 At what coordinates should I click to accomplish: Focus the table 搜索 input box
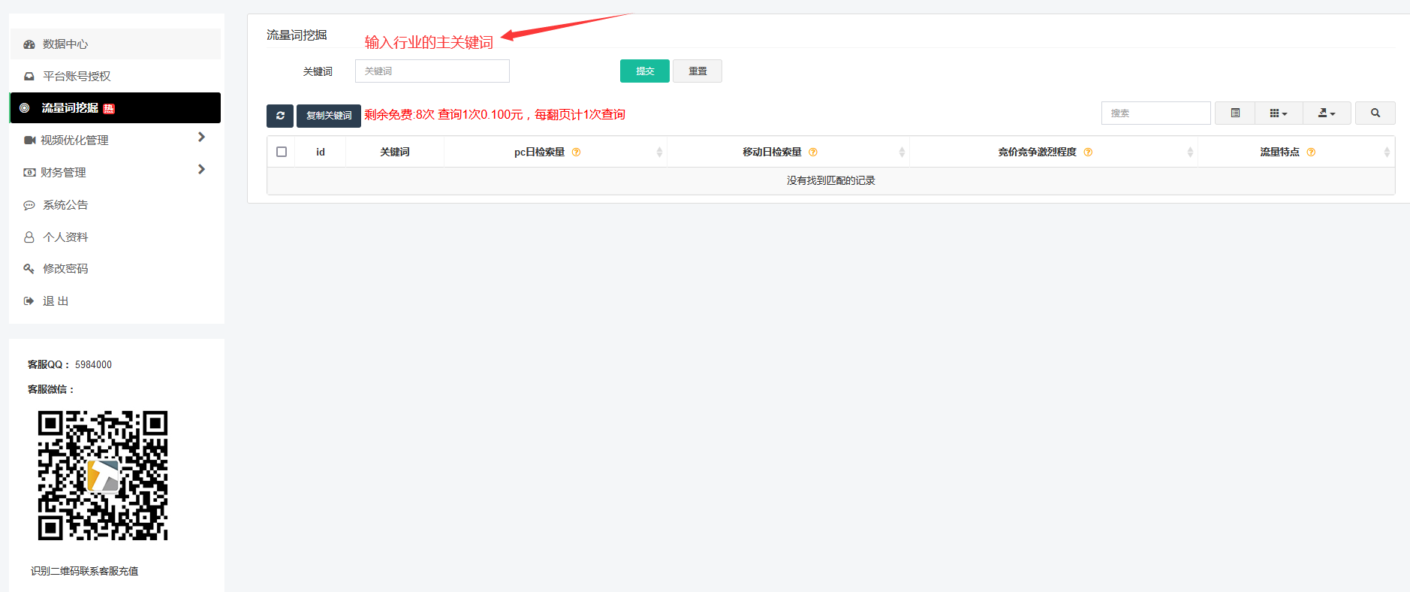click(1156, 113)
